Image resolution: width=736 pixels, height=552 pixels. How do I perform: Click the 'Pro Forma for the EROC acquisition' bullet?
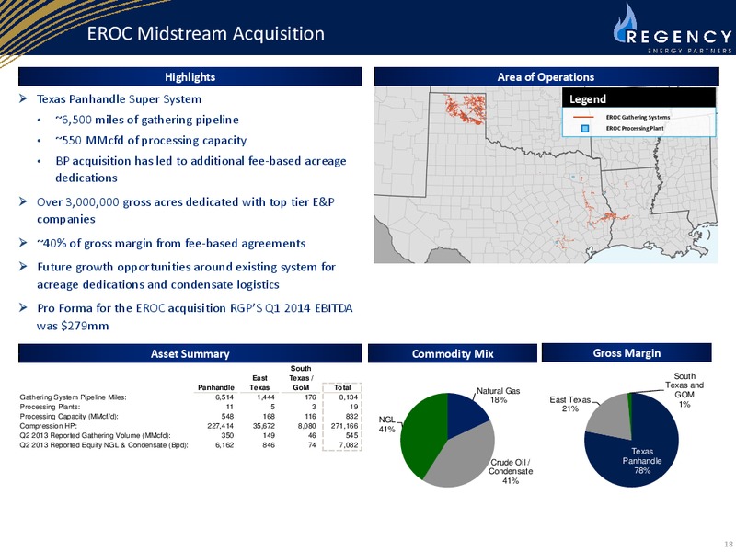coord(195,316)
